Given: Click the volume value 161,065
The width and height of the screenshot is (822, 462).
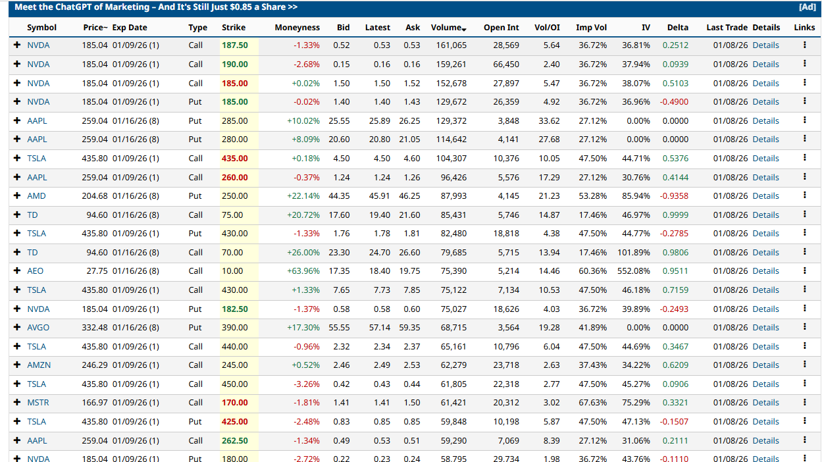Looking at the screenshot, I should (x=451, y=45).
